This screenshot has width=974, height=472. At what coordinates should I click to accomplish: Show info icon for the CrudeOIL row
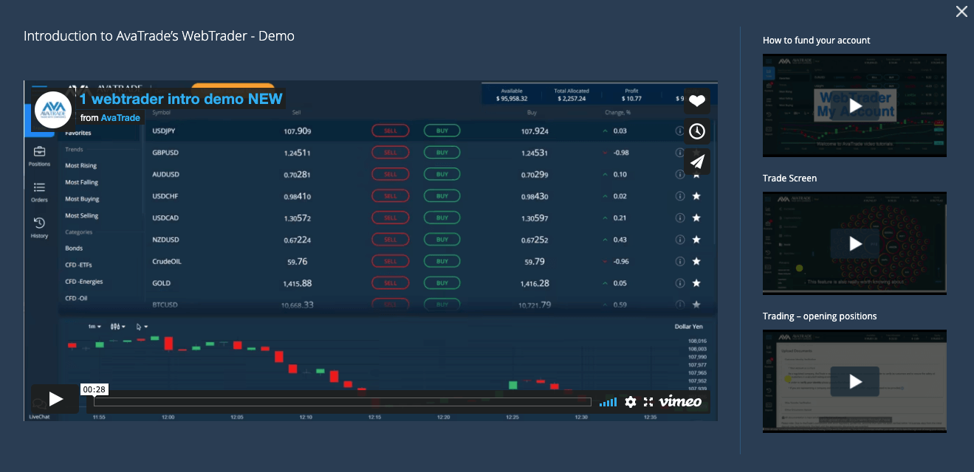point(680,261)
